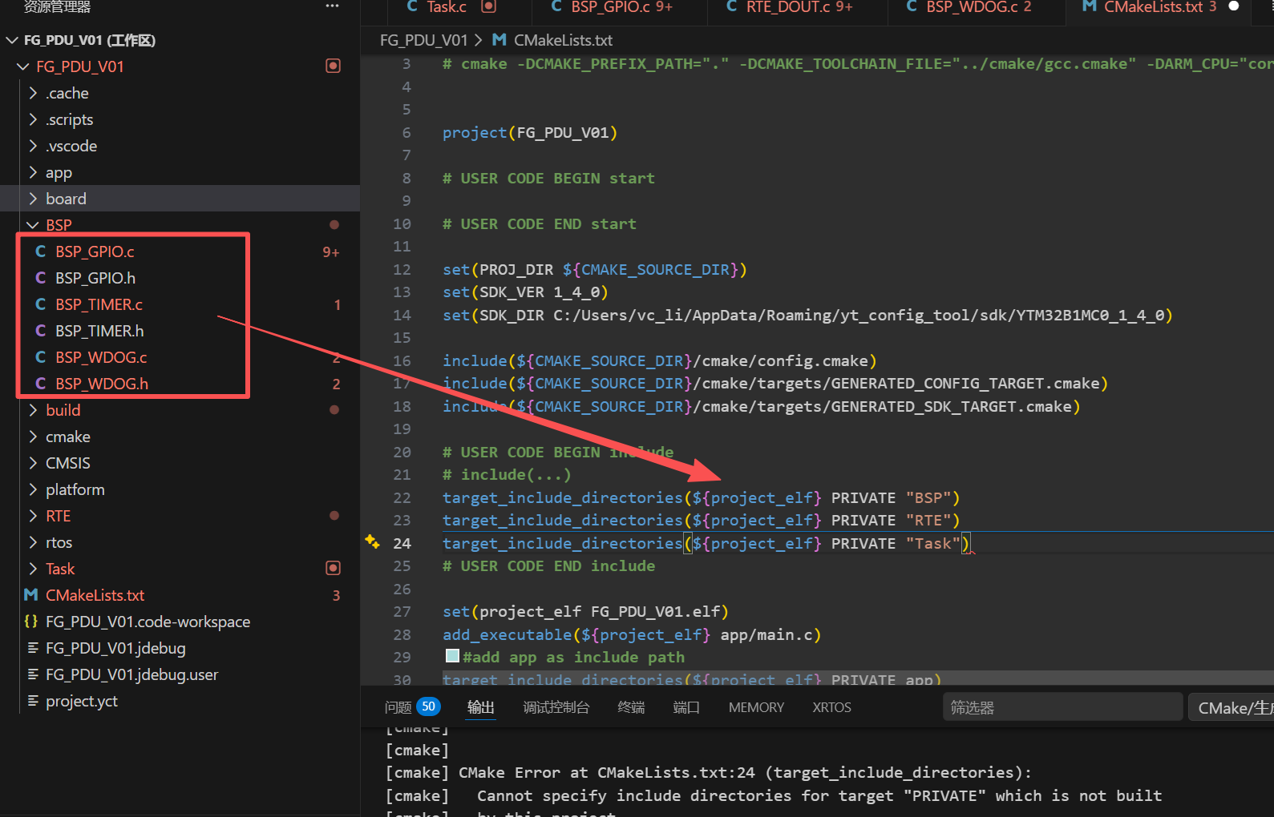This screenshot has width=1274, height=817.
Task: Click the braces icon of FG_PDU_V01.code-workspace
Action: click(31, 622)
